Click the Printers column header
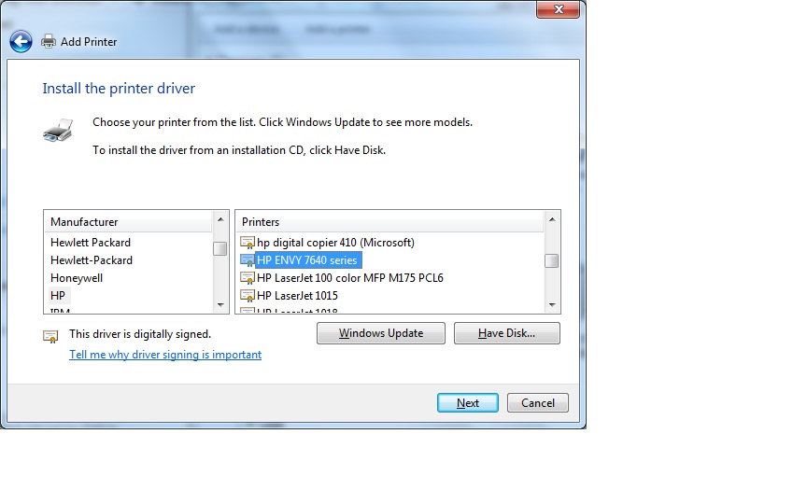This screenshot has height=504, width=807. click(389, 222)
